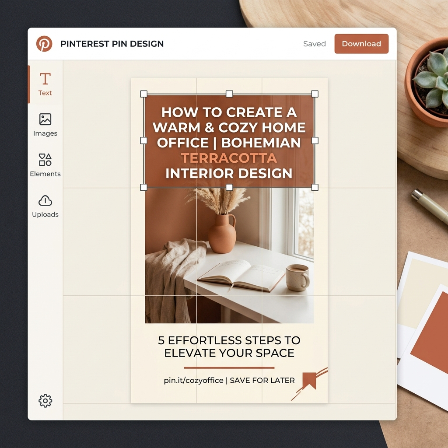Image resolution: width=448 pixels, height=448 pixels.
Task: Click the Download button
Action: tap(361, 44)
